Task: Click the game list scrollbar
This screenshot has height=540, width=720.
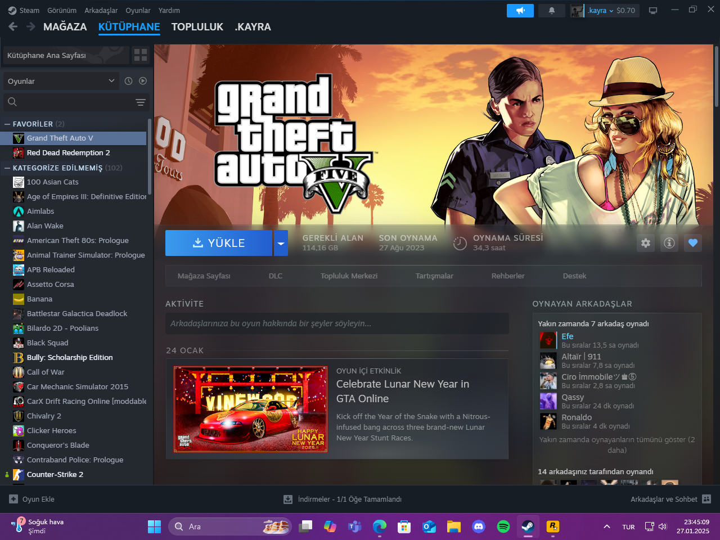Action: point(149,157)
